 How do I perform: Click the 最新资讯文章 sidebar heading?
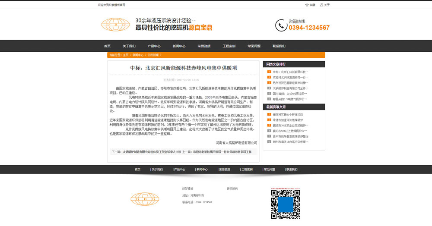tap(276, 107)
